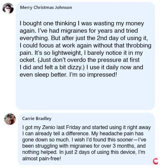Open Carrie Bradley's profile name link
162x168 pixels.
tap(37, 118)
